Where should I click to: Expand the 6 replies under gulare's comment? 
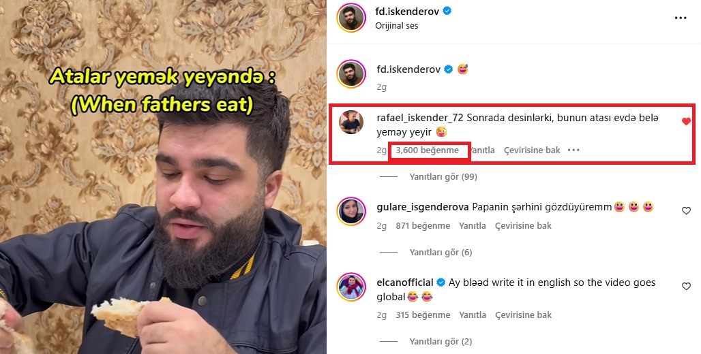click(x=441, y=252)
